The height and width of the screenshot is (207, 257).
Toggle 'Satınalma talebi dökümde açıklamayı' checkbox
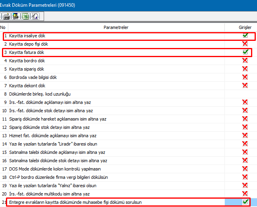245,152
